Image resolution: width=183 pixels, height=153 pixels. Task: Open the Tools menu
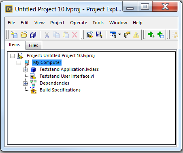click(x=98, y=23)
